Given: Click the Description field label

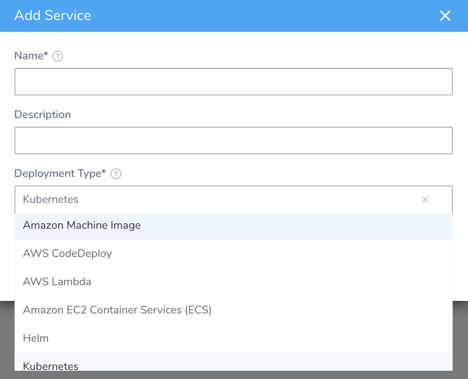Looking at the screenshot, I should point(42,115).
